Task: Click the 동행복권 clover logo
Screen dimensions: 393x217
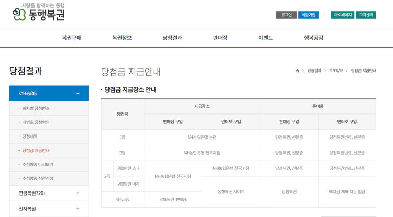Action: pyautogui.click(x=39, y=12)
